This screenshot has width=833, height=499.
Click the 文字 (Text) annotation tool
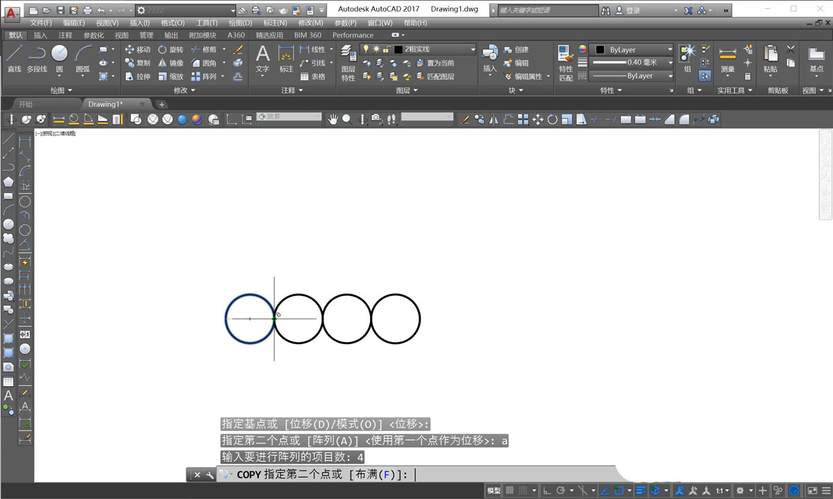(x=262, y=58)
